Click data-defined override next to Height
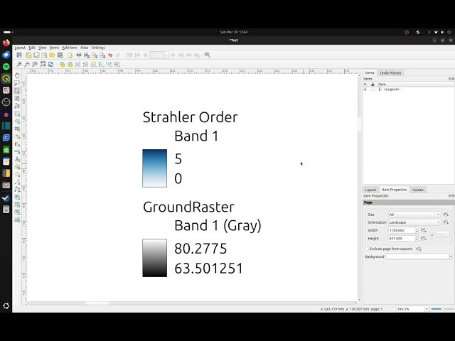This screenshot has width=455, height=341. (424, 239)
